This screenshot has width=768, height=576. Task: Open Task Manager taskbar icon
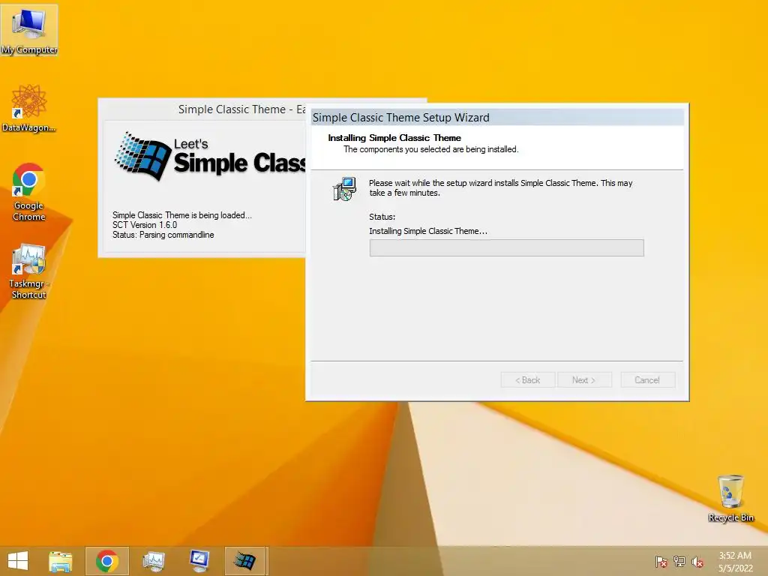(x=153, y=561)
